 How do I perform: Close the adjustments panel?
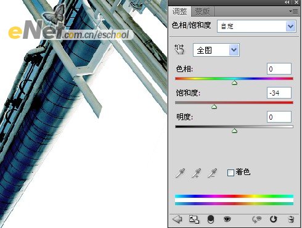pyautogui.click(x=296, y=2)
